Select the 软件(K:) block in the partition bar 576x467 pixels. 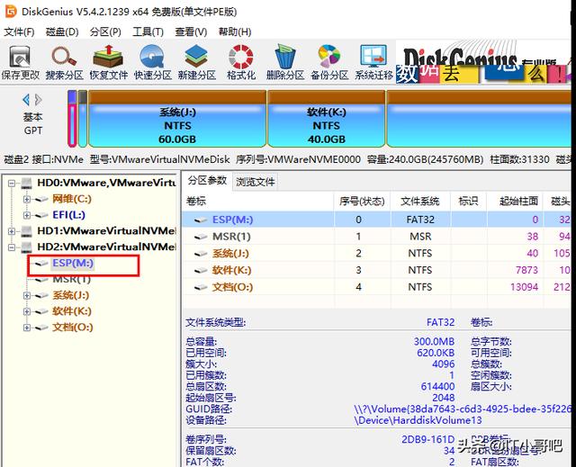[326, 120]
